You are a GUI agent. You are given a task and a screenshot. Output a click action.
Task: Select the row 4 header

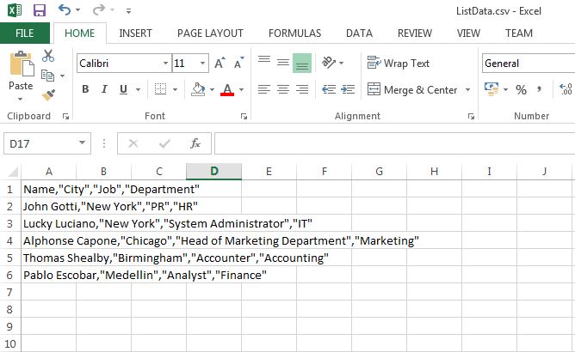(10, 240)
